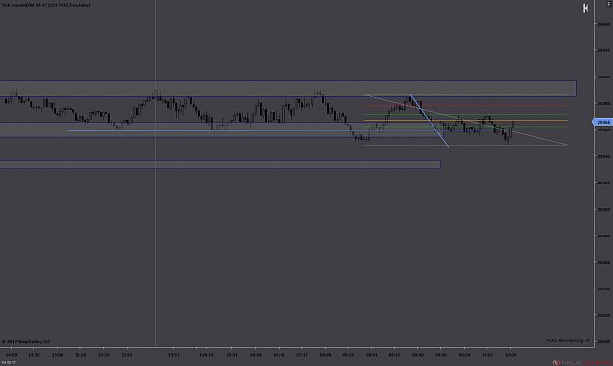
Task: Click the Ticks Remaining counter text
Action: [x=567, y=340]
